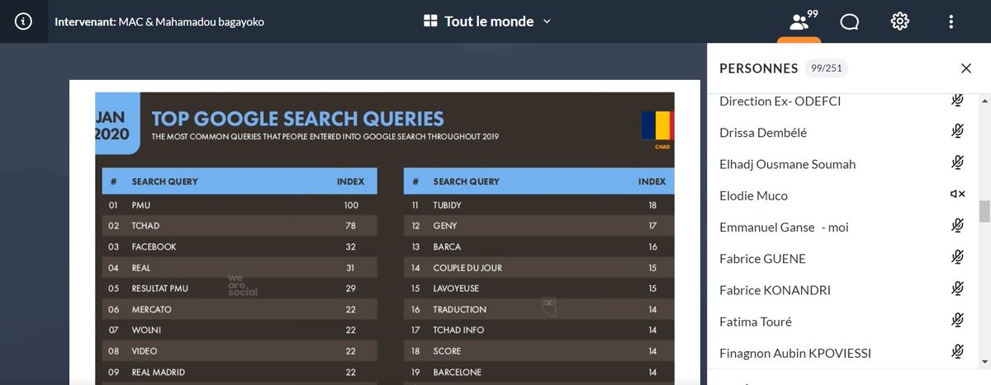Click Fabrice GUENE's muted microphone icon
Viewport: 991px width, 385px height.
[957, 258]
